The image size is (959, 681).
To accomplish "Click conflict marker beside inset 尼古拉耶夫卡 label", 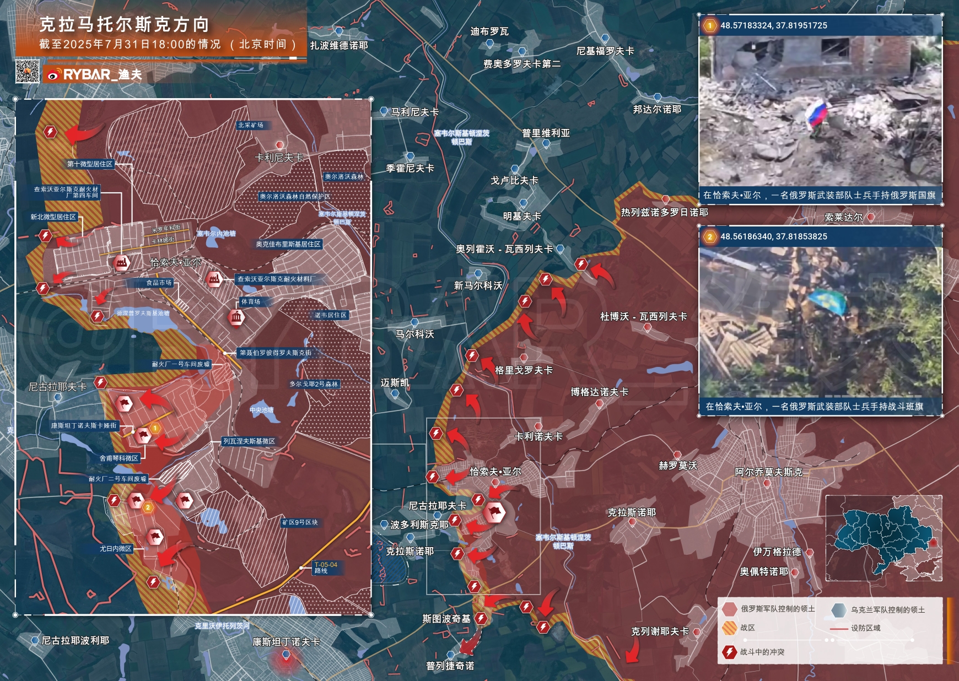I will pos(100,382).
